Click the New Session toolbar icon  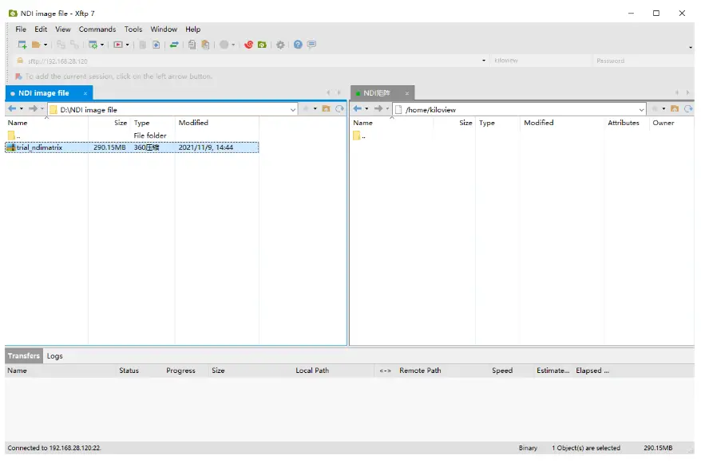22,45
